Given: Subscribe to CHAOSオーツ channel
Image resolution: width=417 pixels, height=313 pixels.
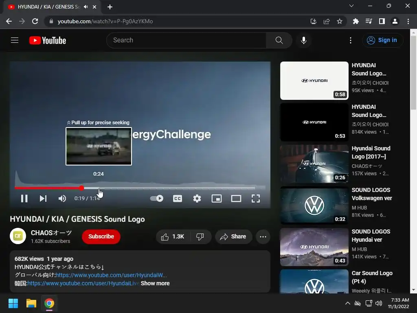Looking at the screenshot, I should [101, 237].
